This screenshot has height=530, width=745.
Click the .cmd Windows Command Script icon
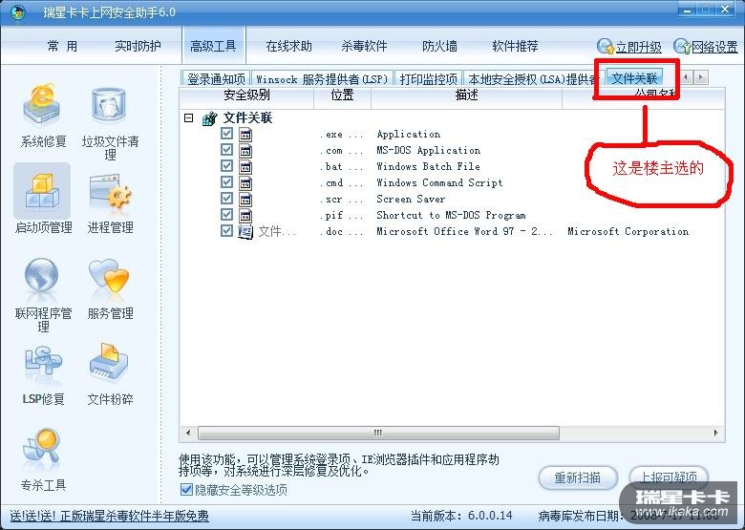pos(245,183)
